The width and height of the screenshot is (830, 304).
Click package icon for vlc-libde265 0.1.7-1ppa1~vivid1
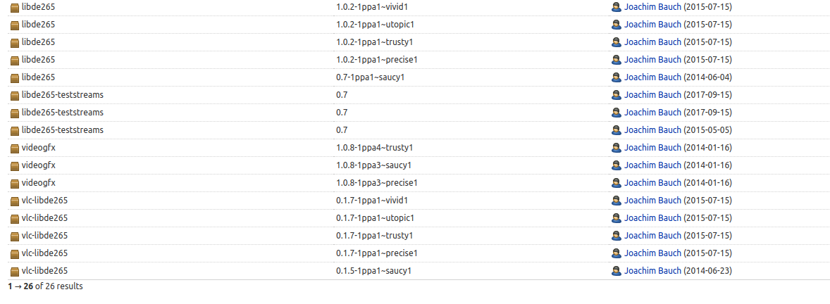(x=15, y=201)
